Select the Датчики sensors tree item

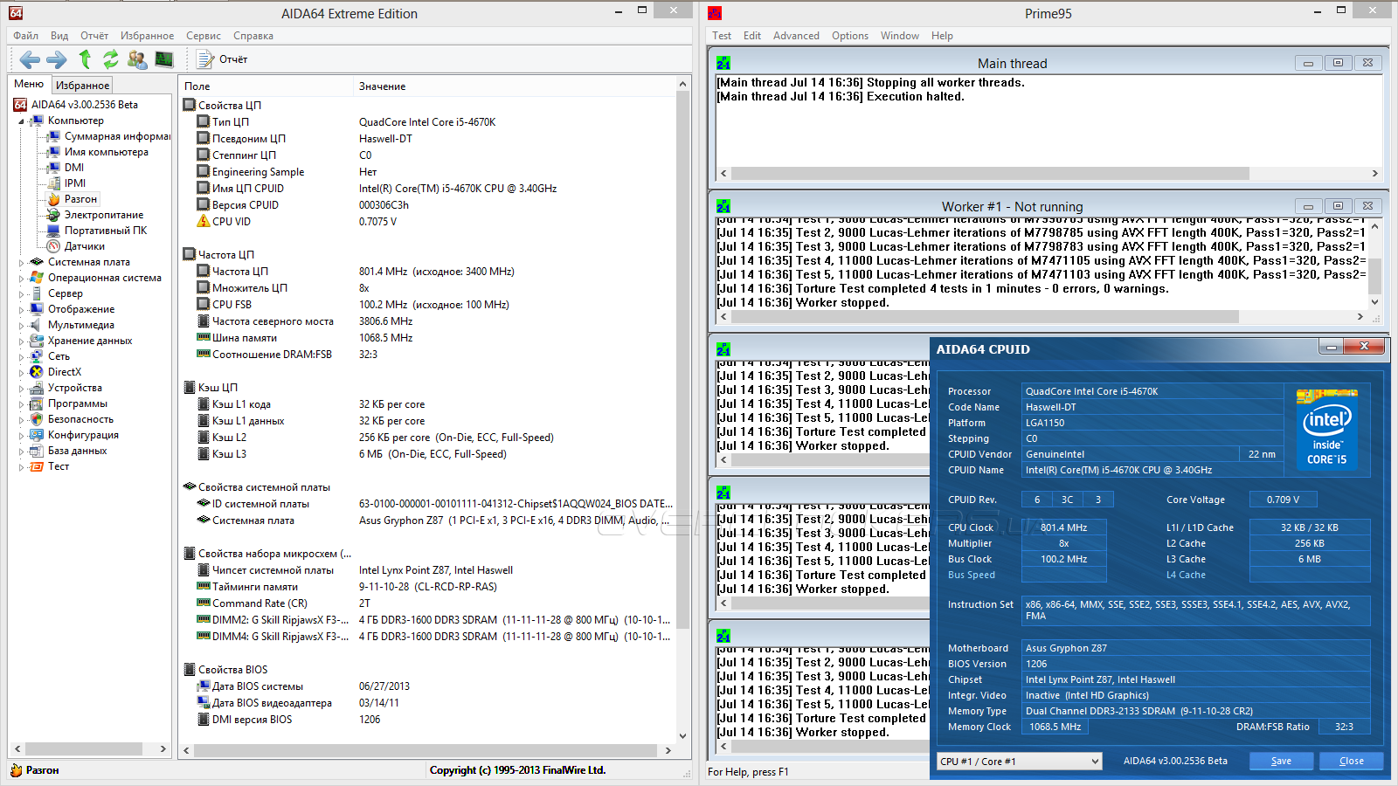(84, 246)
